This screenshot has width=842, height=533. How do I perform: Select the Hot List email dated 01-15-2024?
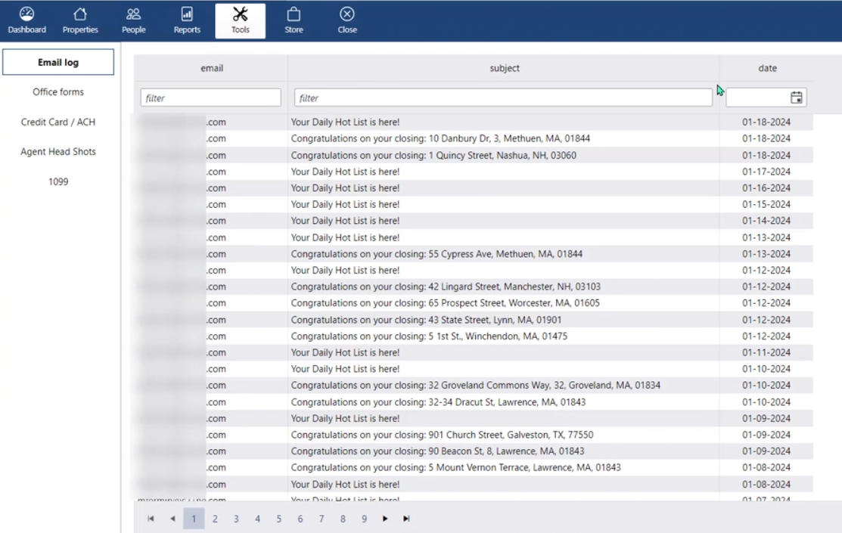pos(473,204)
